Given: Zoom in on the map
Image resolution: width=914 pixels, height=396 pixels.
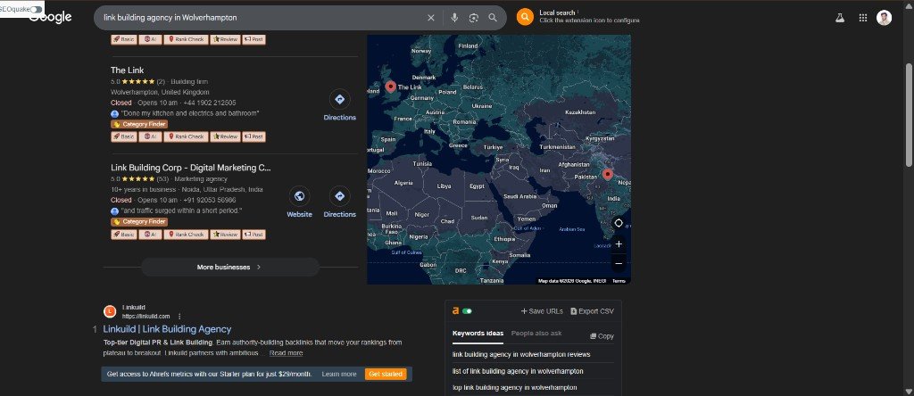Looking at the screenshot, I should coord(619,244).
